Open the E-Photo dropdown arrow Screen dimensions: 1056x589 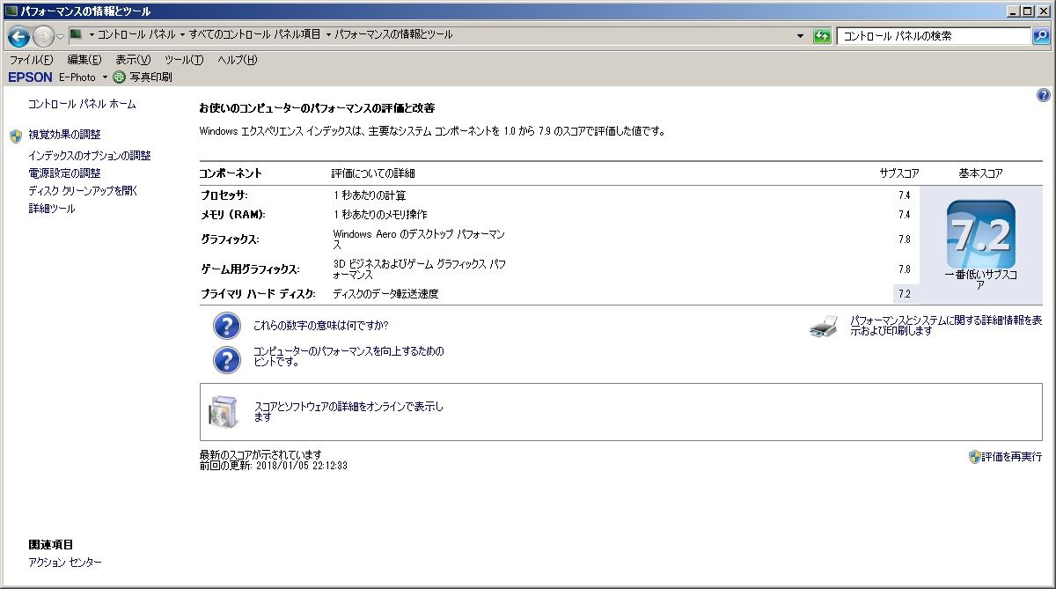(105, 77)
